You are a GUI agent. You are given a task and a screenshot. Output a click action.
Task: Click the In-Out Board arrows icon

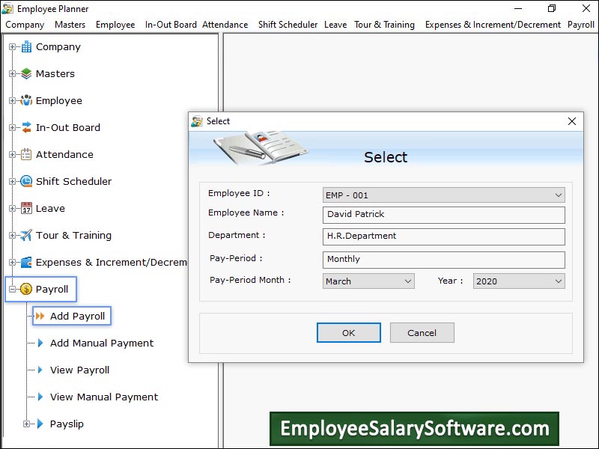click(x=26, y=128)
